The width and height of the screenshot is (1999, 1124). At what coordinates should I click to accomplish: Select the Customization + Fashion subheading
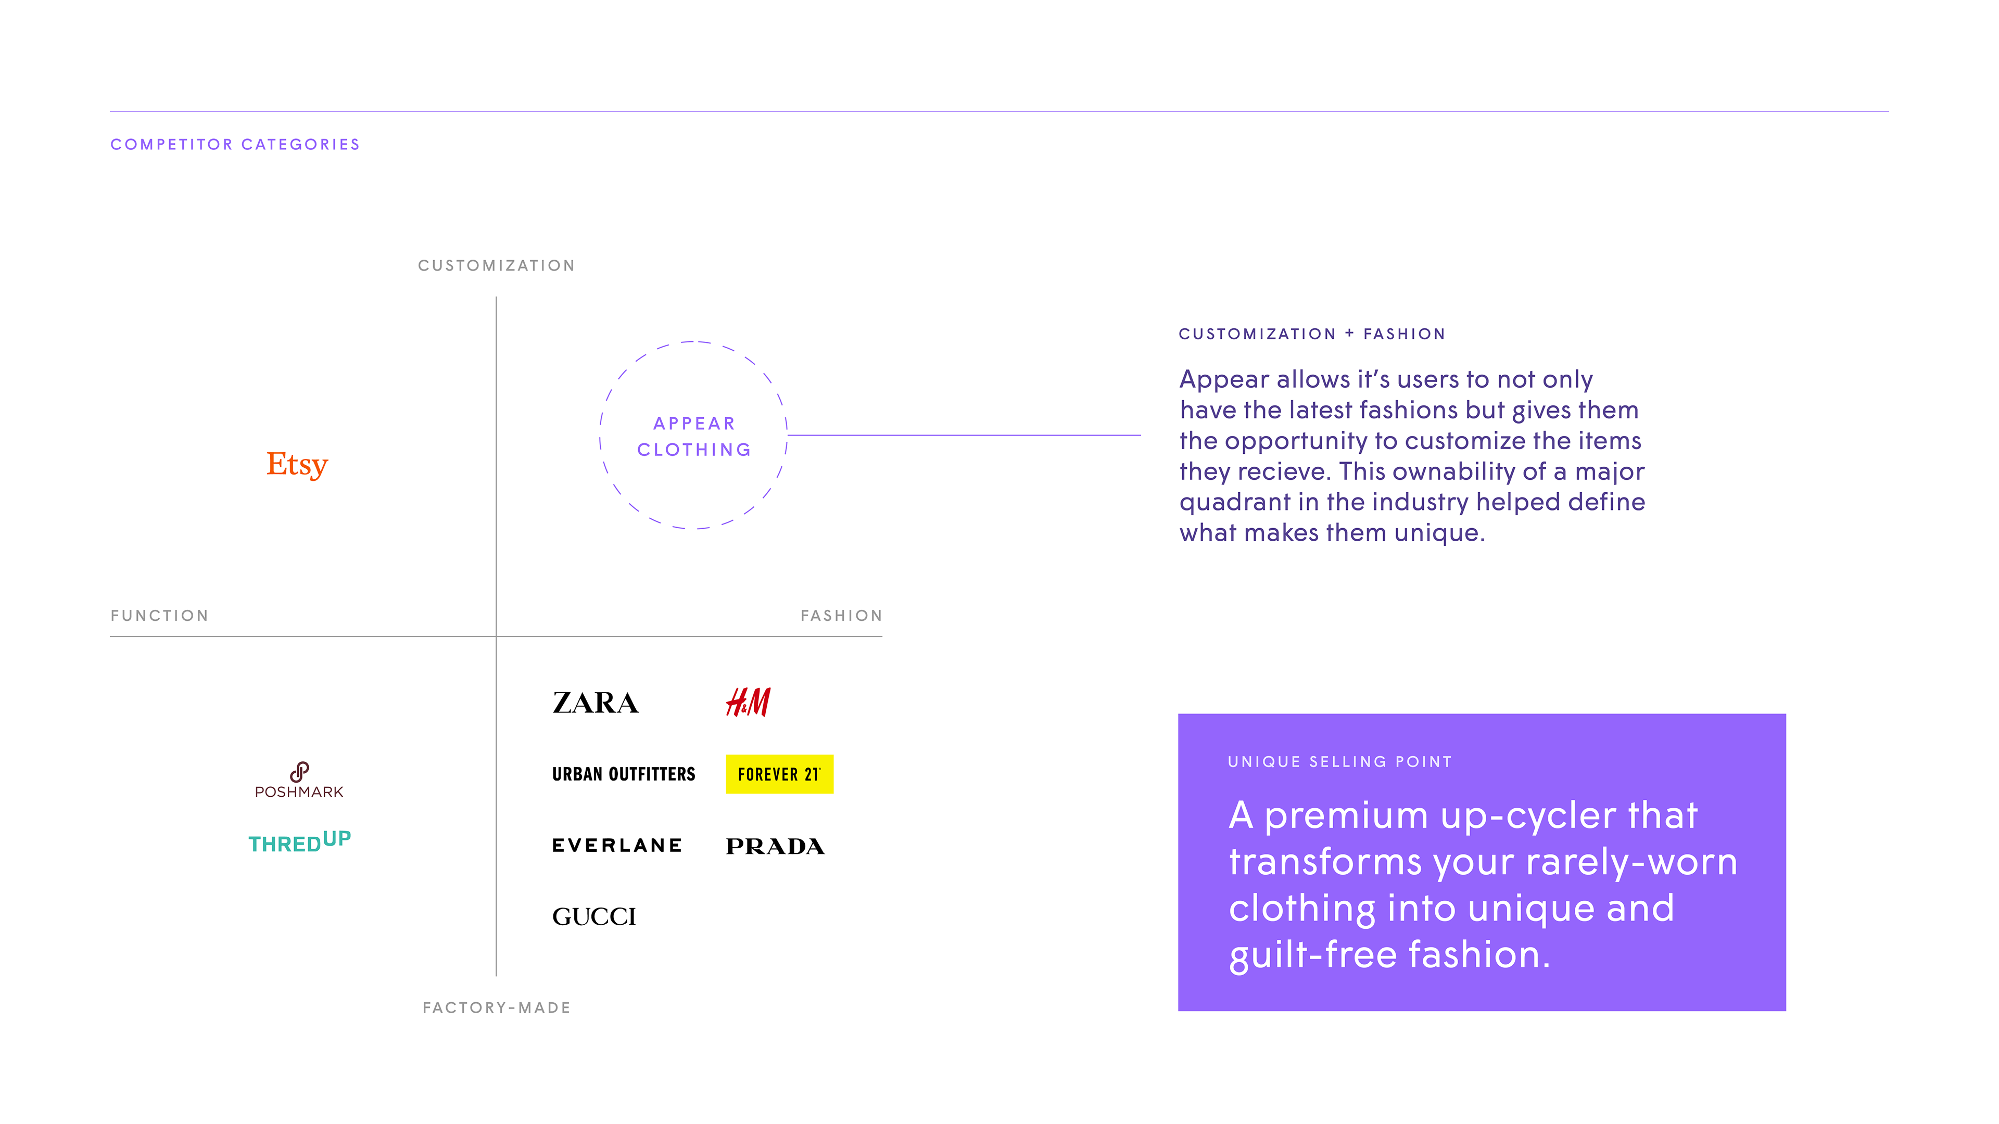pyautogui.click(x=1312, y=334)
